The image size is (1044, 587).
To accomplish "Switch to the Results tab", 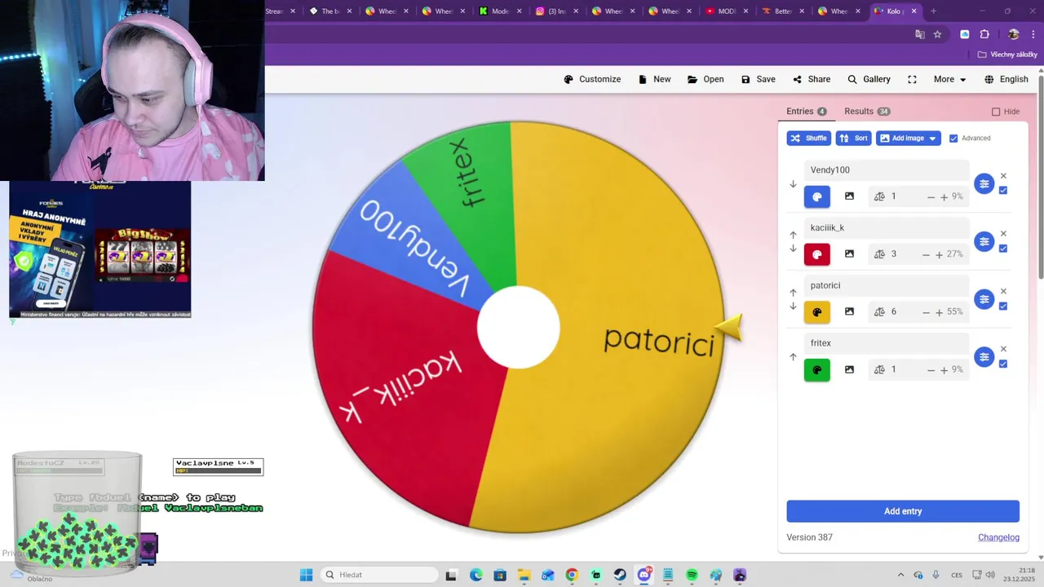I will tap(867, 111).
